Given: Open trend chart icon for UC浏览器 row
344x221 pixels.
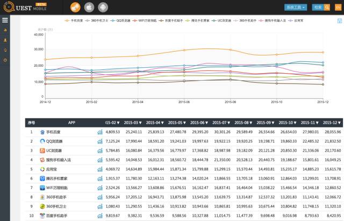Looking at the screenshot, I should 100,151.
